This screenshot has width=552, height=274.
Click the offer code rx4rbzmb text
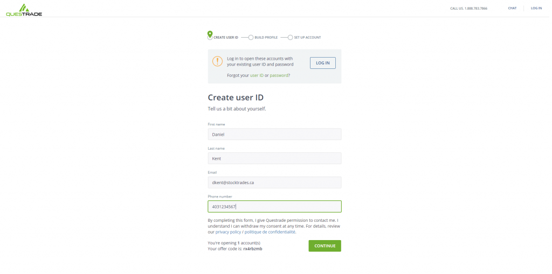pyautogui.click(x=253, y=249)
